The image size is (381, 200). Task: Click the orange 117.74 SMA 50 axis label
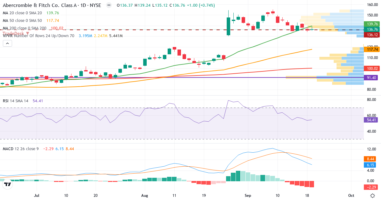click(372, 49)
